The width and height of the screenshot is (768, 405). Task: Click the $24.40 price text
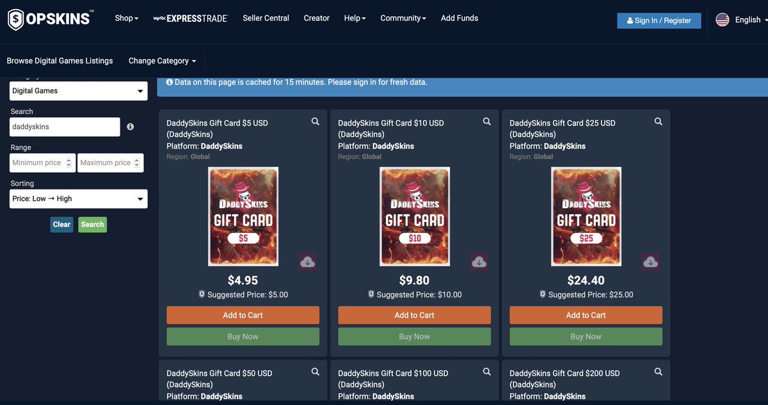[586, 280]
